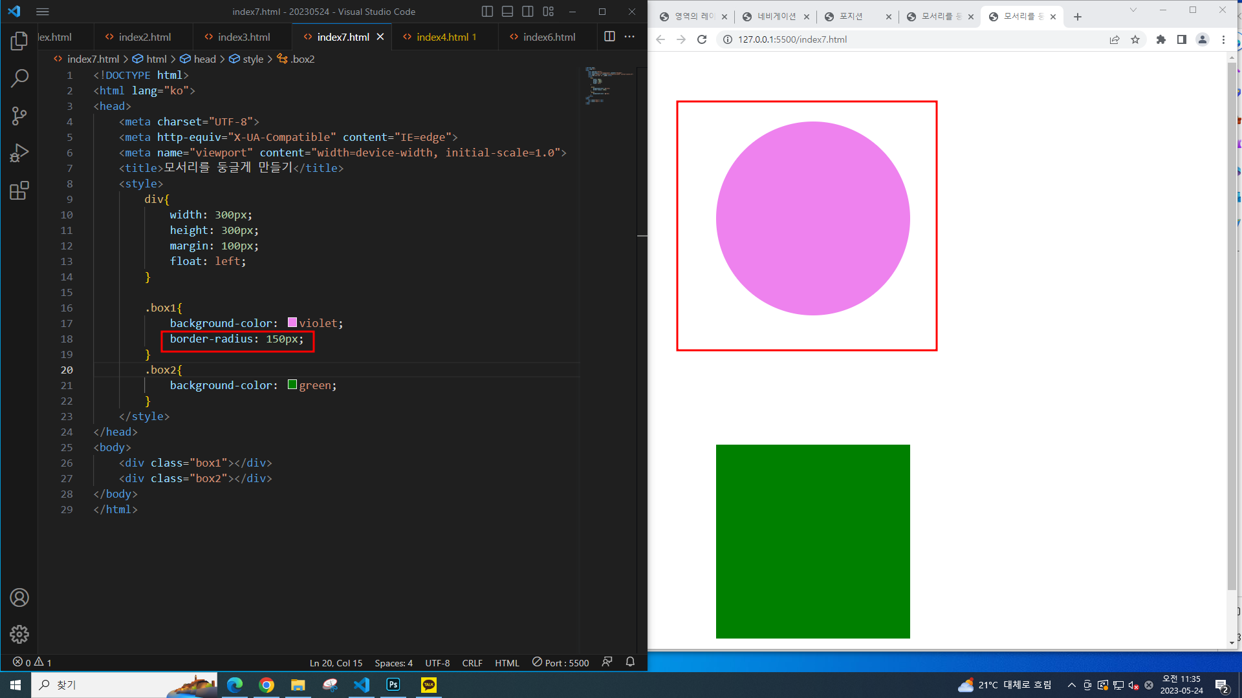The height and width of the screenshot is (698, 1242).
Task: Click the Spaces: 4 indentation setting
Action: click(393, 663)
